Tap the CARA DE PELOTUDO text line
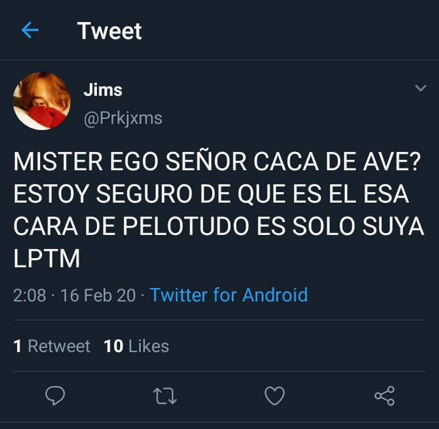This screenshot has height=429, width=439. click(219, 226)
